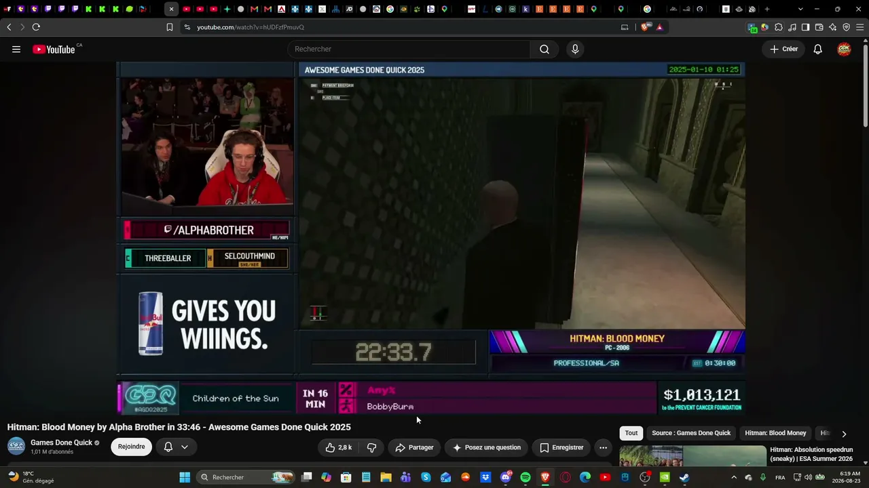Viewport: 869px width, 488px height.
Task: Open Brave VPN shield icon
Action: click(x=846, y=27)
